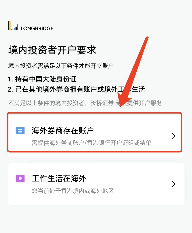Tap the subtitle 需提供海外券商账户/香港银行开户证明或结单

click(91, 143)
